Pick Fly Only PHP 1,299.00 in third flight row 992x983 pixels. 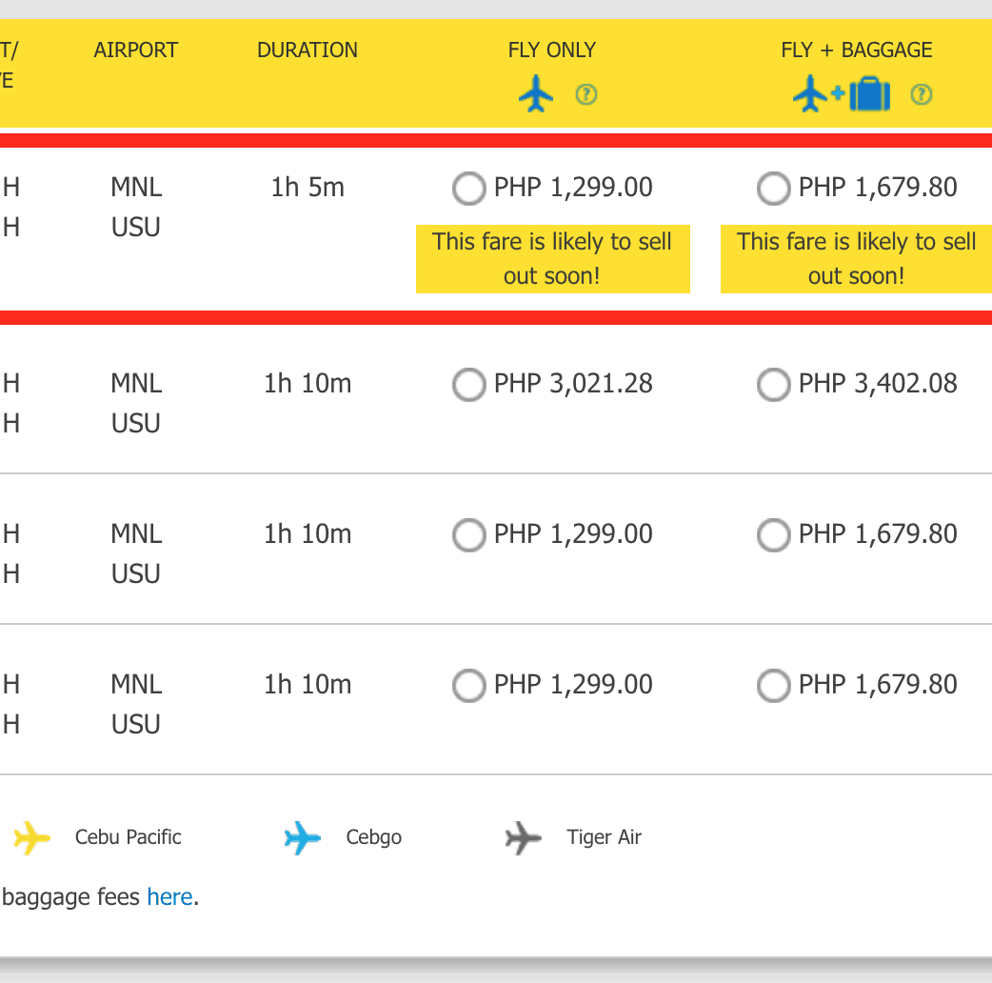(x=468, y=535)
